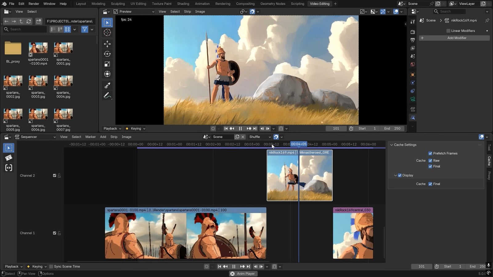Toggle the Display cache checkbox

[400, 175]
